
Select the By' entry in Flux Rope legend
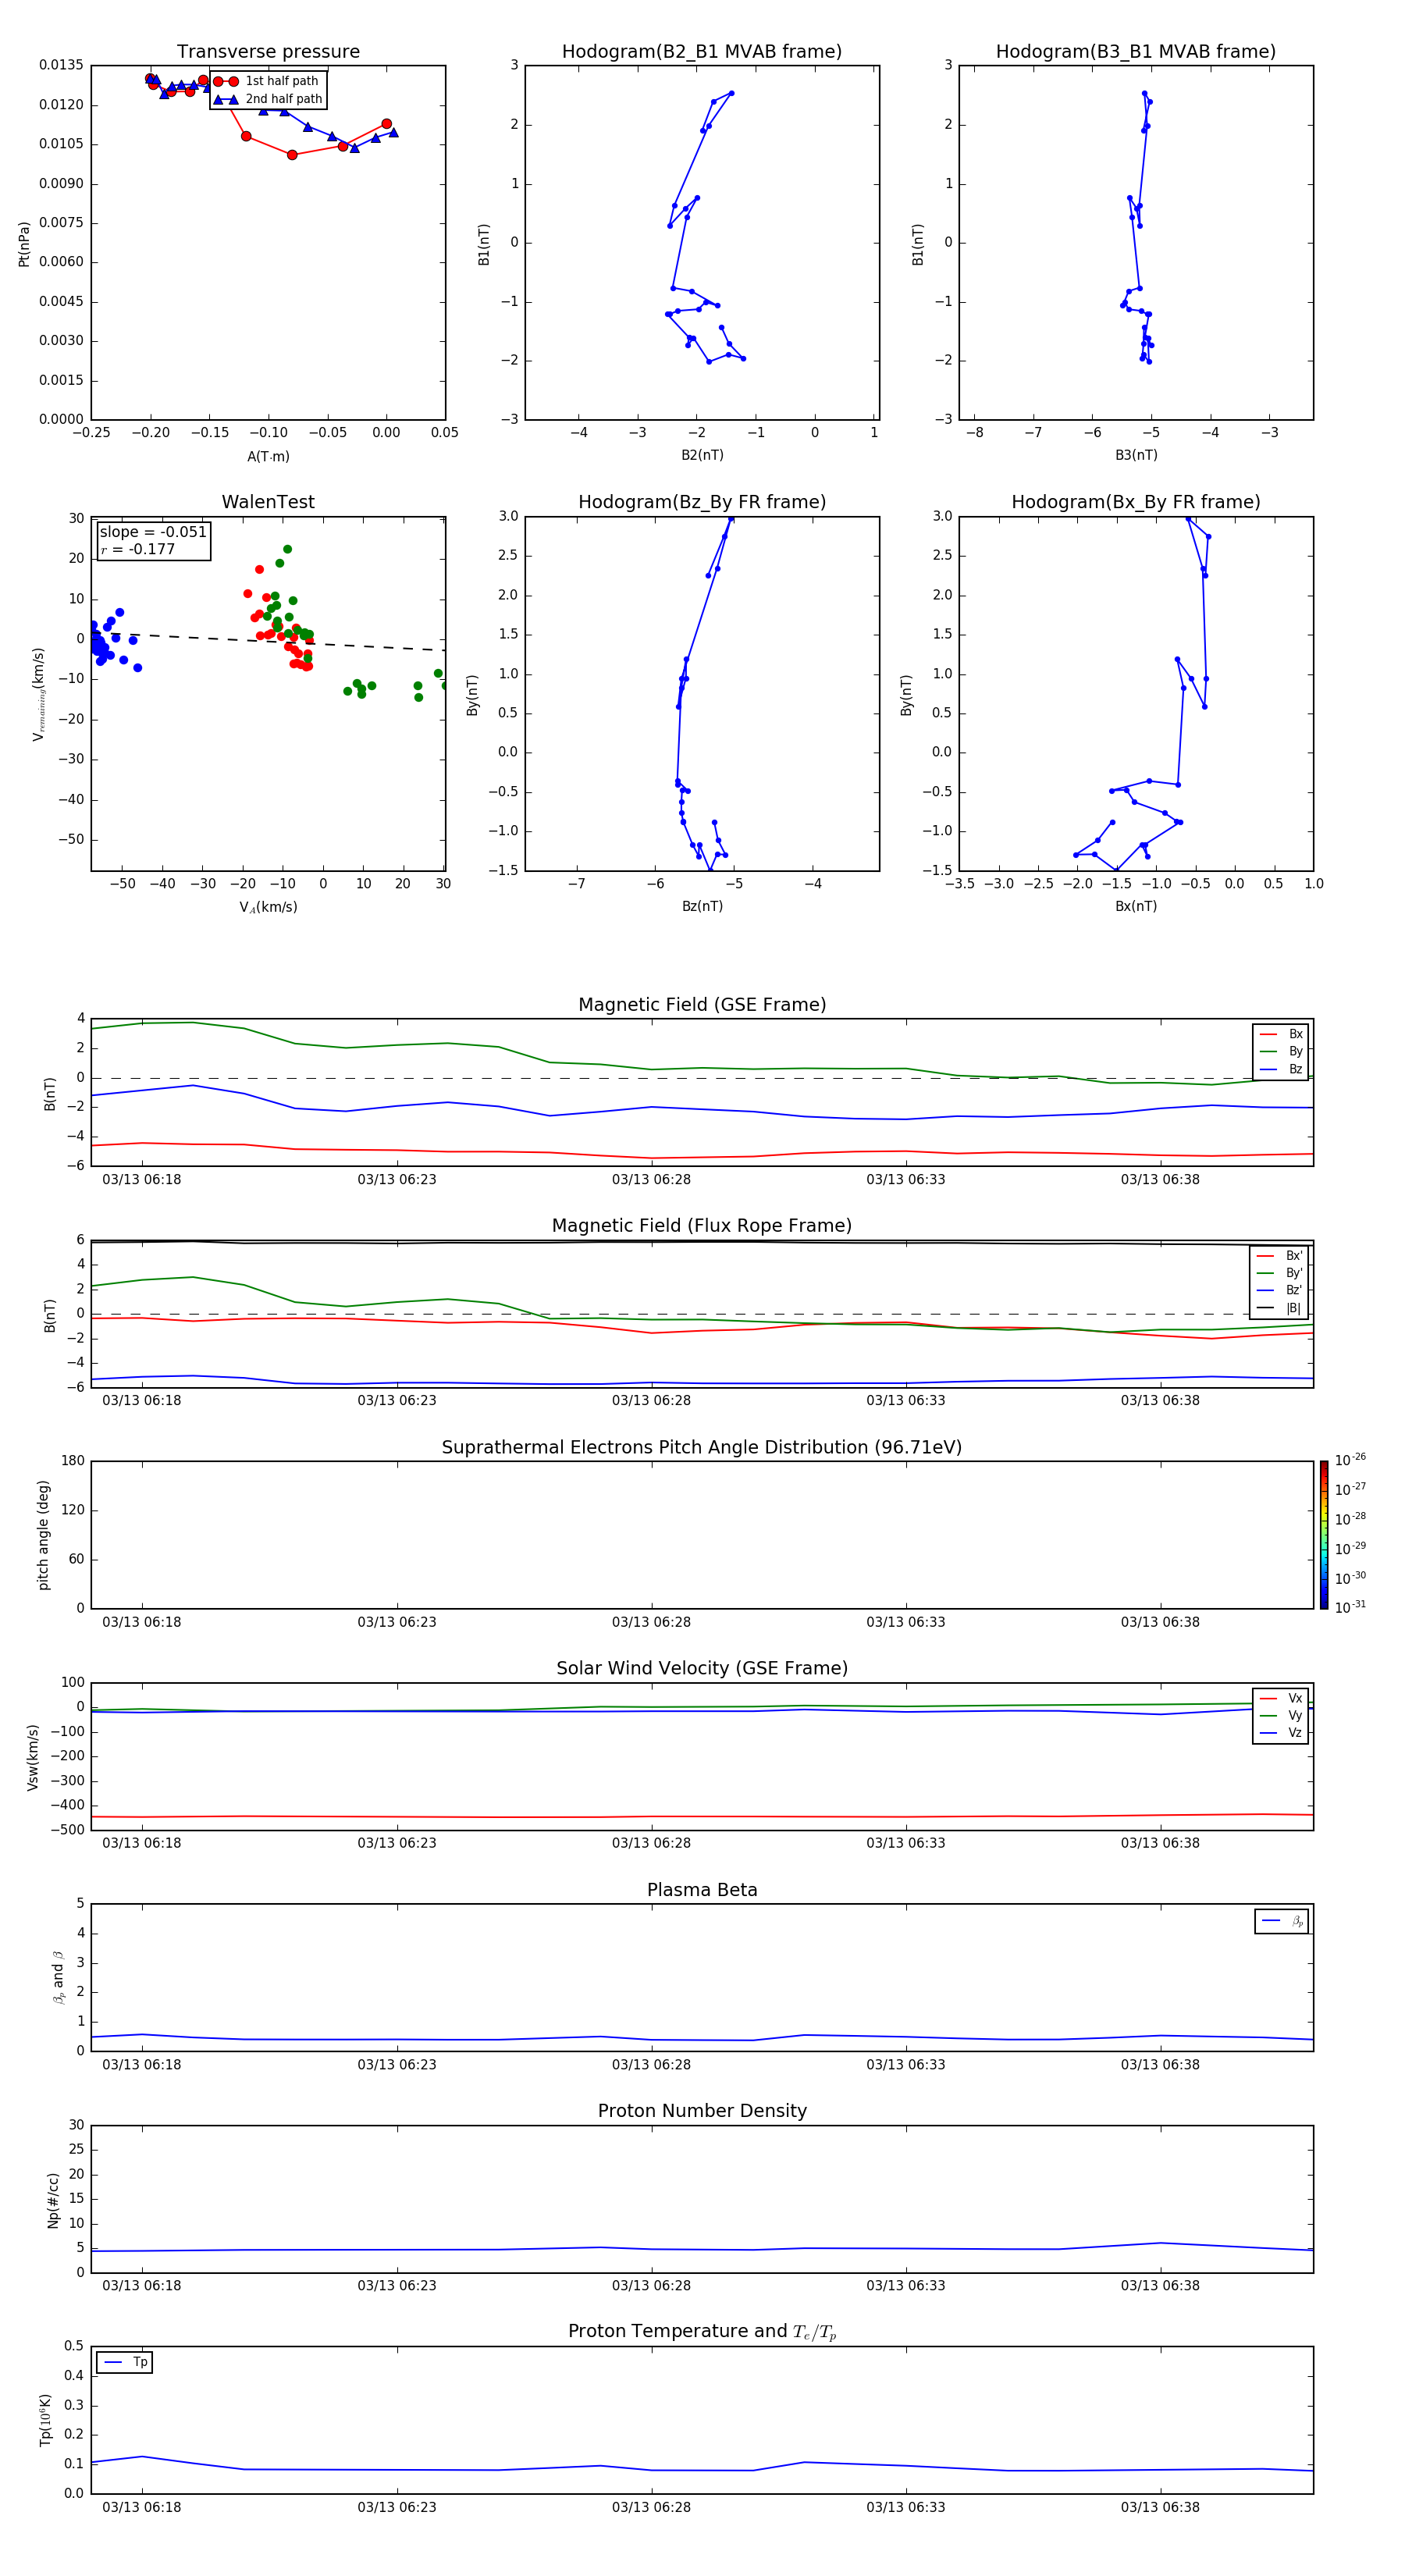coord(1280,1273)
